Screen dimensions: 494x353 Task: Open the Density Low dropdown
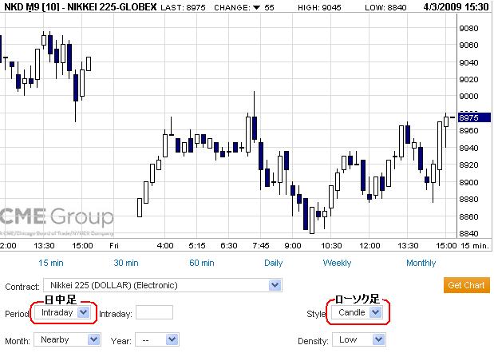tap(378, 339)
